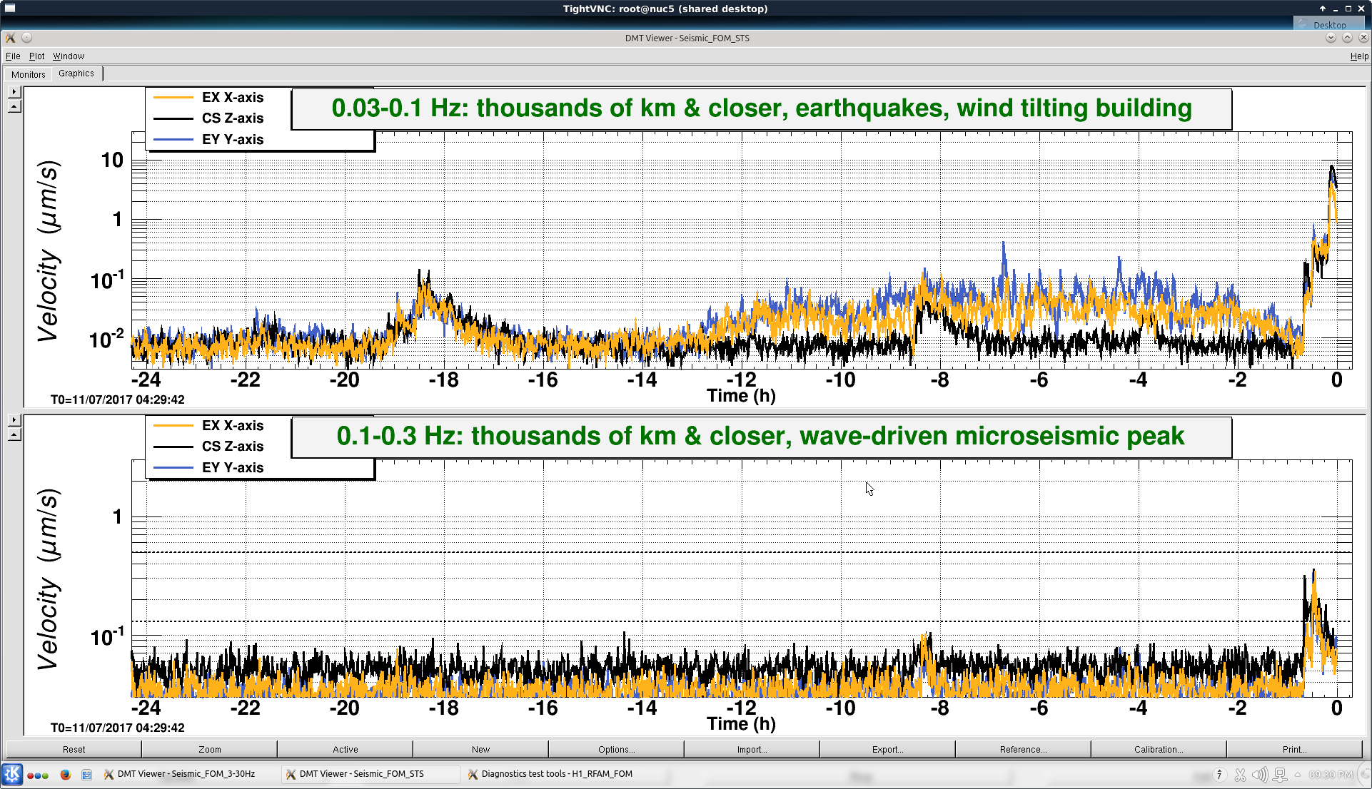1372x789 pixels.
Task: Open the file manager taskbar icon
Action: point(86,774)
